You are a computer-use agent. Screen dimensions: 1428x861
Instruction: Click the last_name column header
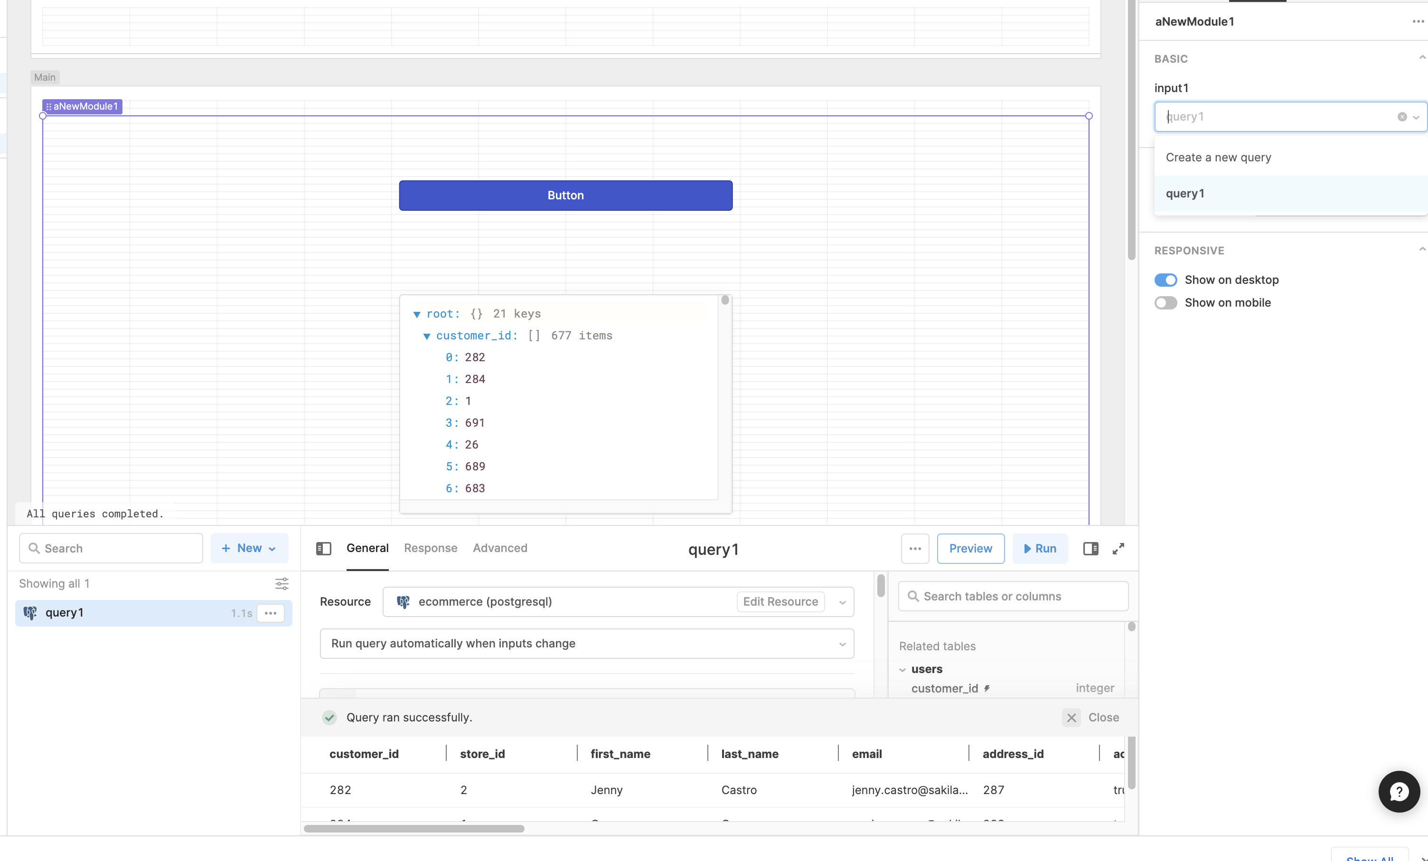click(x=749, y=754)
